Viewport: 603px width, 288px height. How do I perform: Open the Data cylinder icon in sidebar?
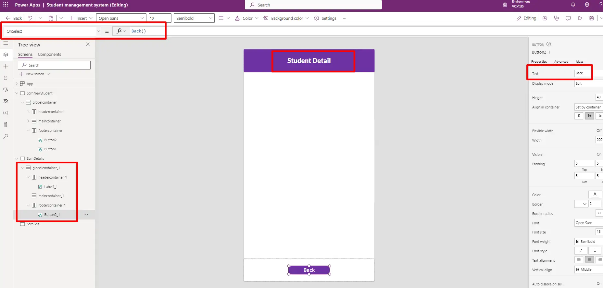(6, 78)
